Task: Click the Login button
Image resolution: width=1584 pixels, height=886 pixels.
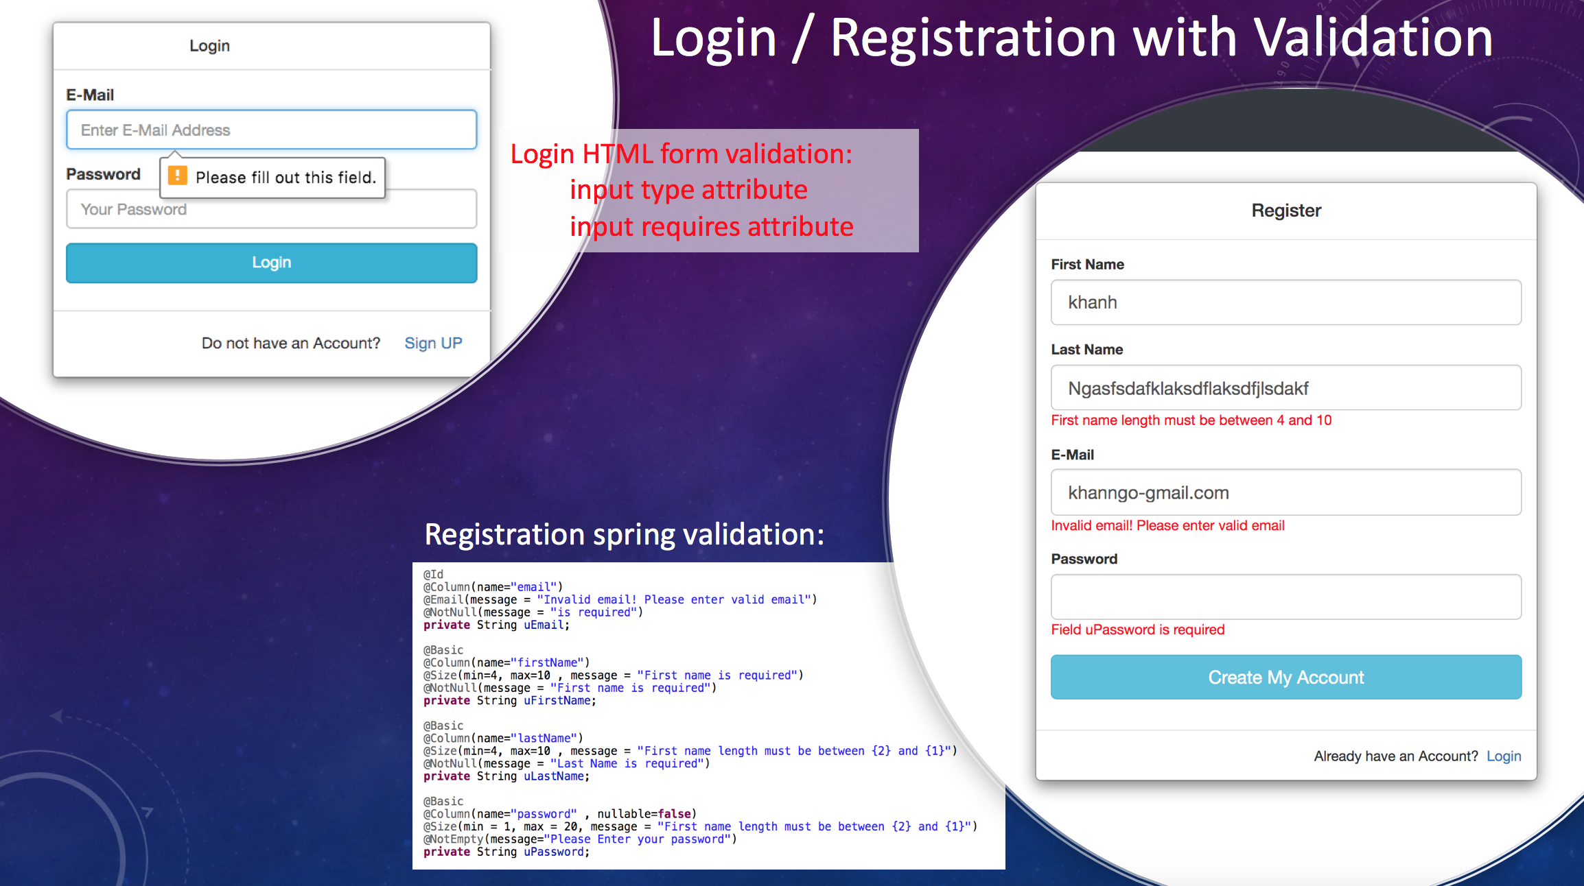Action: coord(271,263)
